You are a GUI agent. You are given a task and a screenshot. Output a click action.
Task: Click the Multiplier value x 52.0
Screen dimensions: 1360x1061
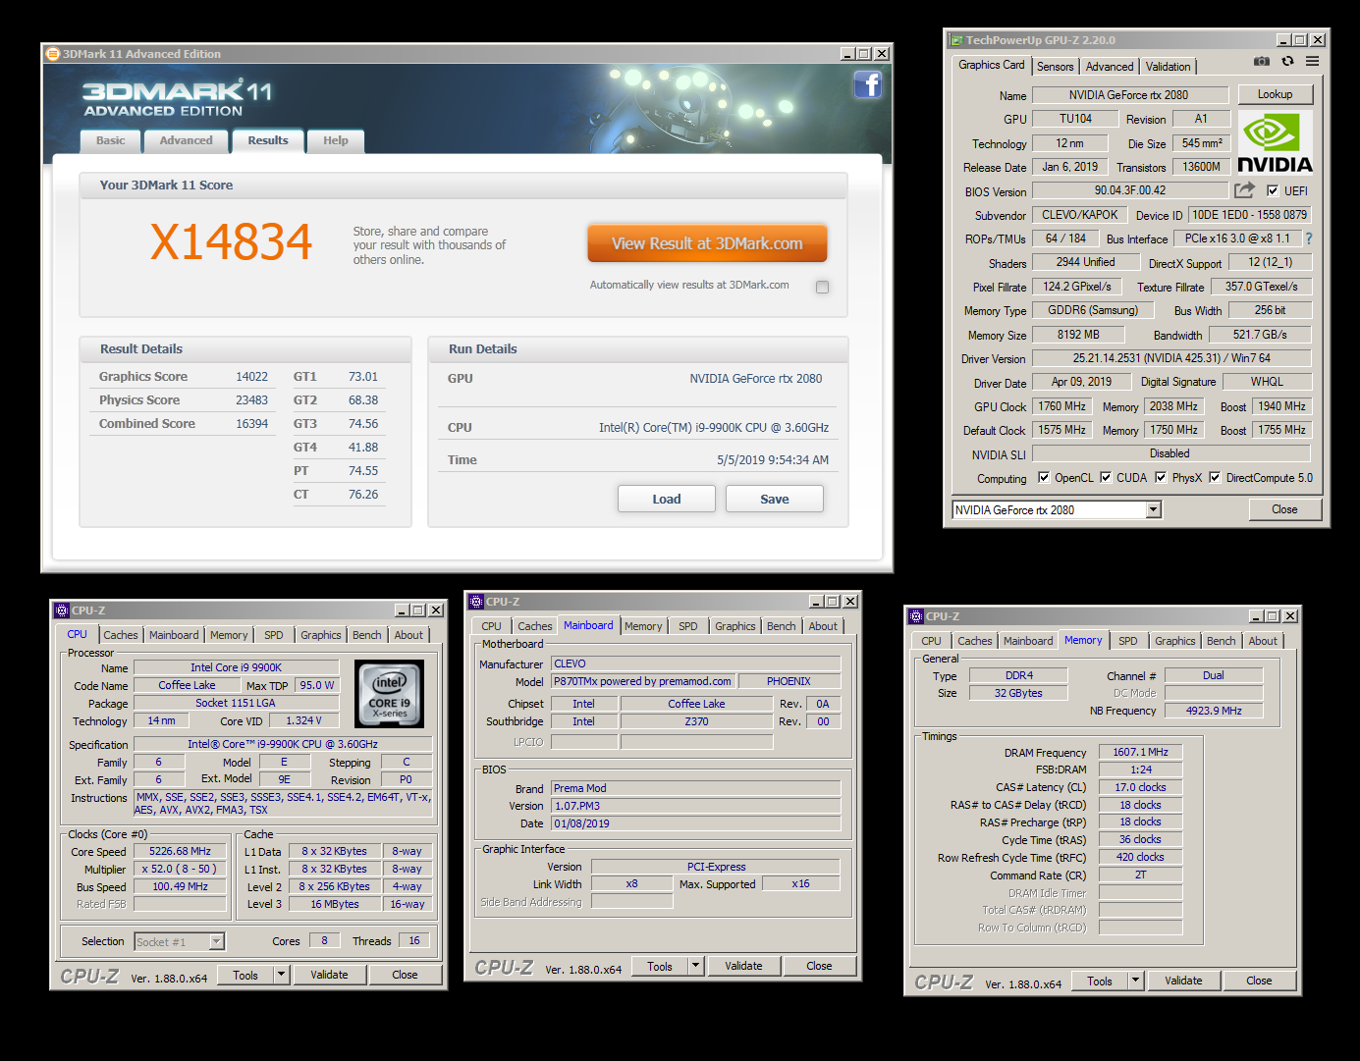pyautogui.click(x=181, y=869)
